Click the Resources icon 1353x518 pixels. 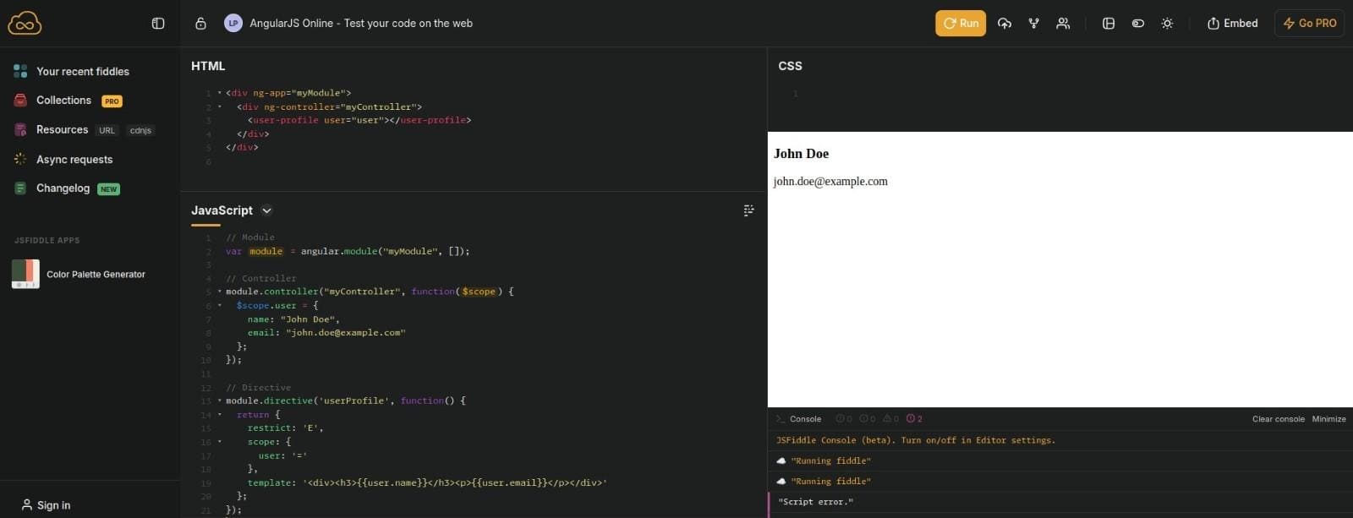pos(20,130)
